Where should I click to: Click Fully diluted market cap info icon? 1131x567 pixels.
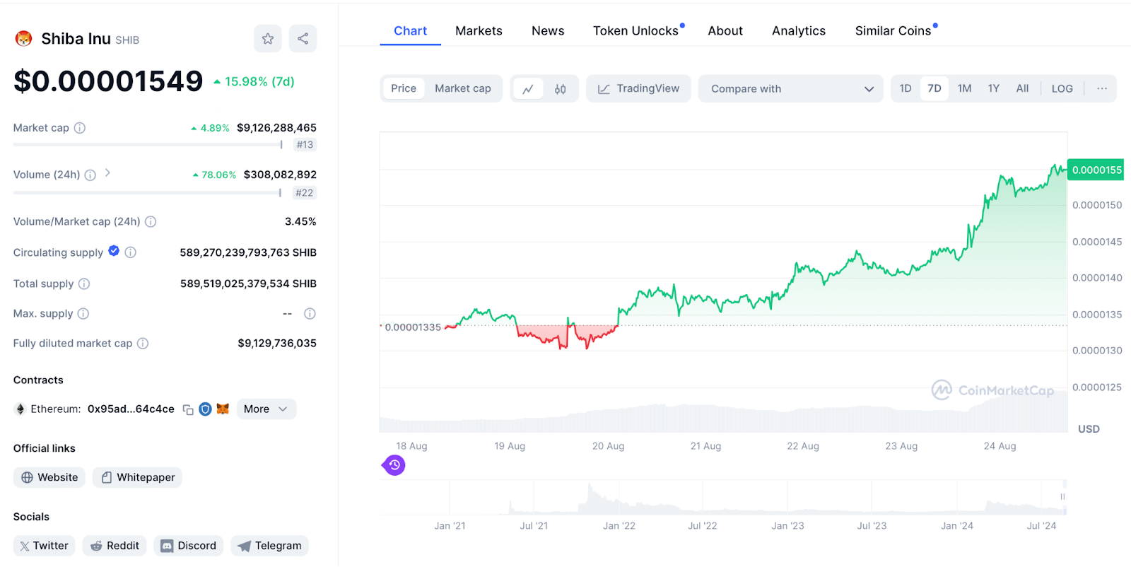143,344
